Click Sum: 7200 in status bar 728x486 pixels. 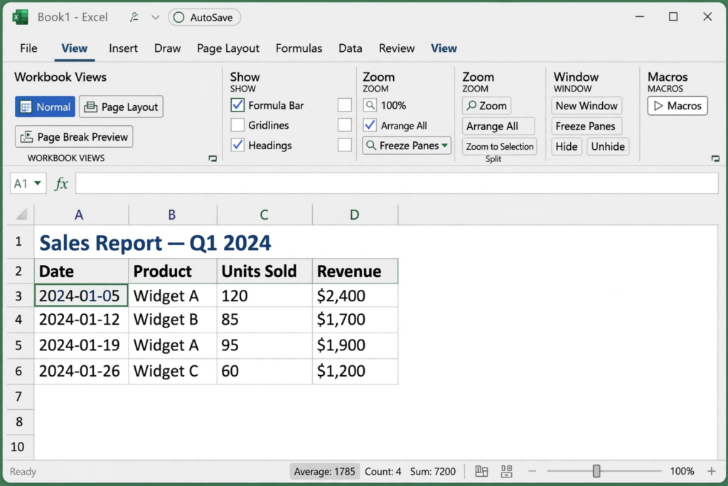(433, 472)
